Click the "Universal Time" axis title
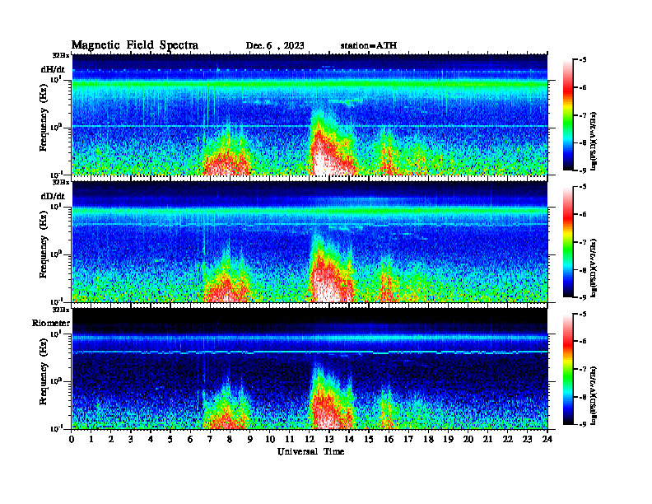The width and height of the screenshot is (652, 504). click(x=310, y=451)
